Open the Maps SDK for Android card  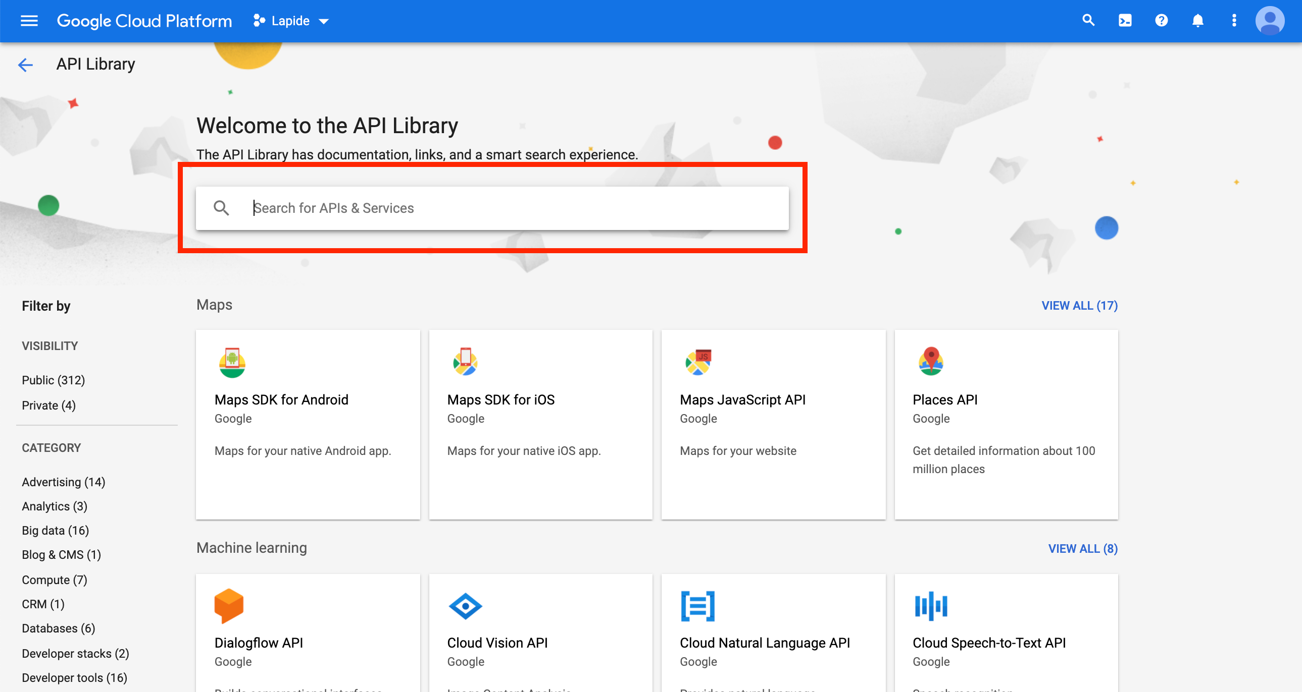click(307, 424)
